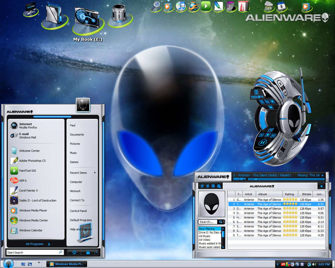Set the star rating for track 3

[x=290, y=209]
